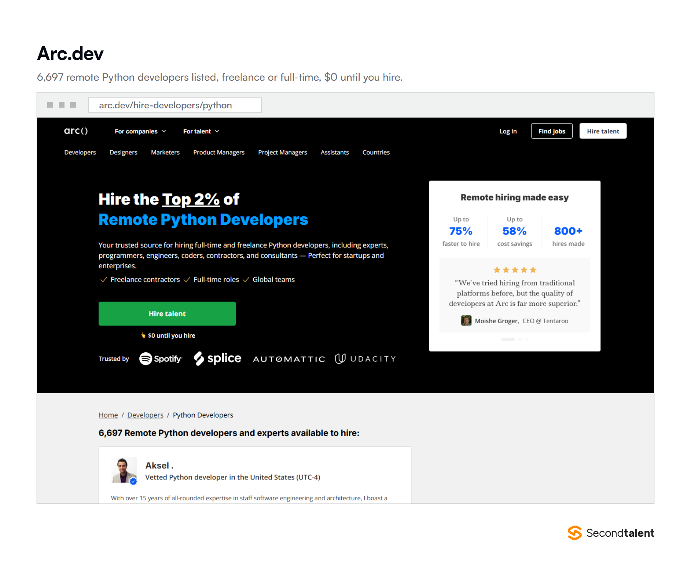Click Moishe Groger's avatar
This screenshot has height=574, width=691.
[466, 321]
